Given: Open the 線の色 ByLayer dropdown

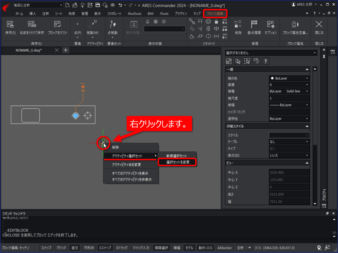Looking at the screenshot, I should 289,78.
